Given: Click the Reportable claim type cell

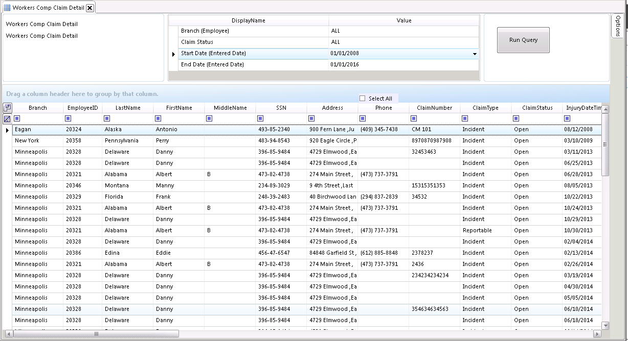Looking at the screenshot, I should coord(486,231).
